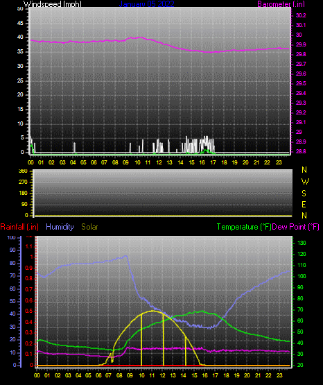The height and width of the screenshot is (385, 323).
Task: Click the 29.8 barometer axis value
Action: pos(301,54)
